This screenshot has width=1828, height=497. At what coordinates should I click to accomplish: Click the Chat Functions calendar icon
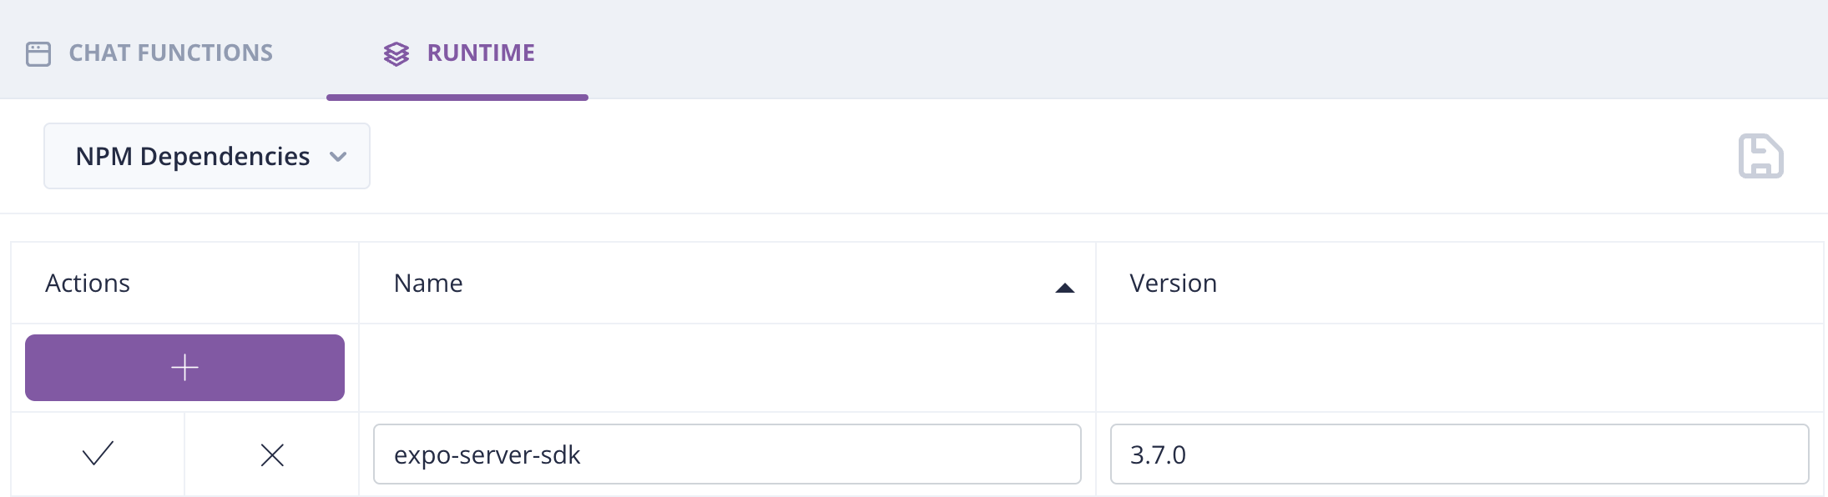pos(38,52)
